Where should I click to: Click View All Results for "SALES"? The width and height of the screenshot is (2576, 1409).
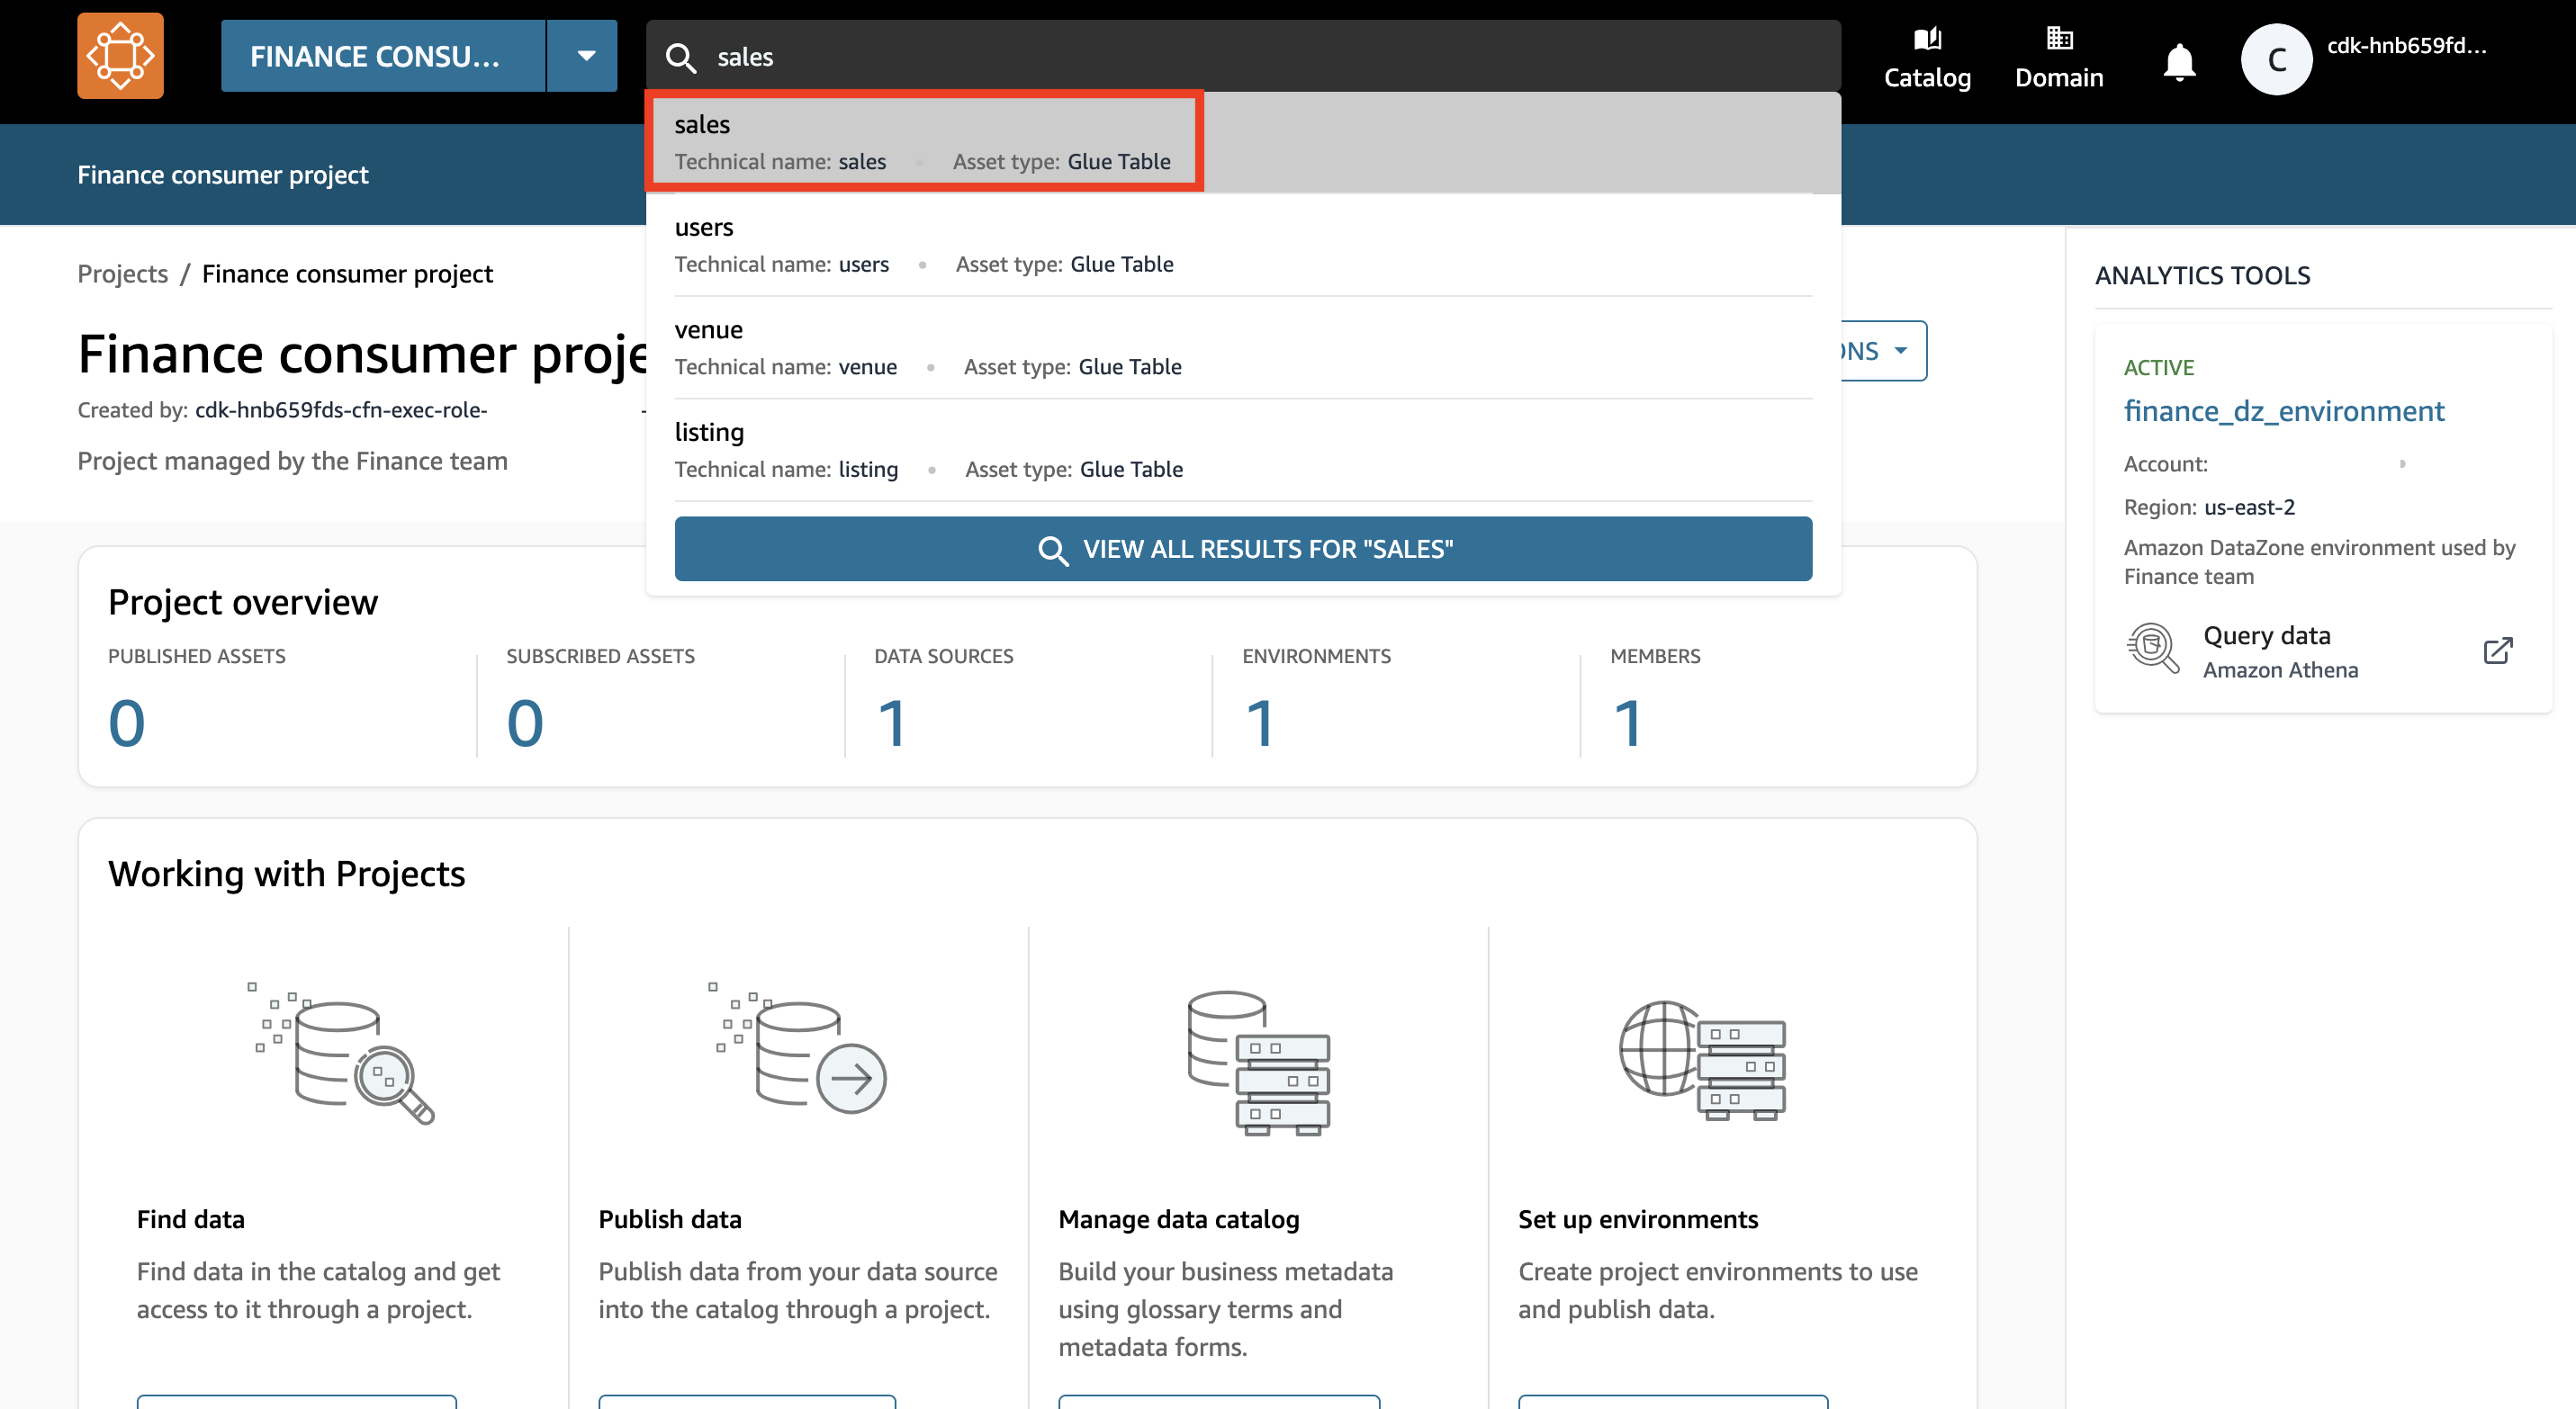[x=1242, y=549]
